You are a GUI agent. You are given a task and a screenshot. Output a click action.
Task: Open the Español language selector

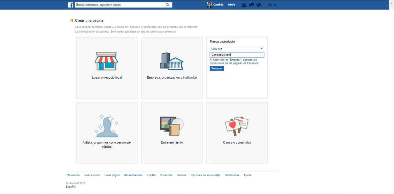[71, 187]
